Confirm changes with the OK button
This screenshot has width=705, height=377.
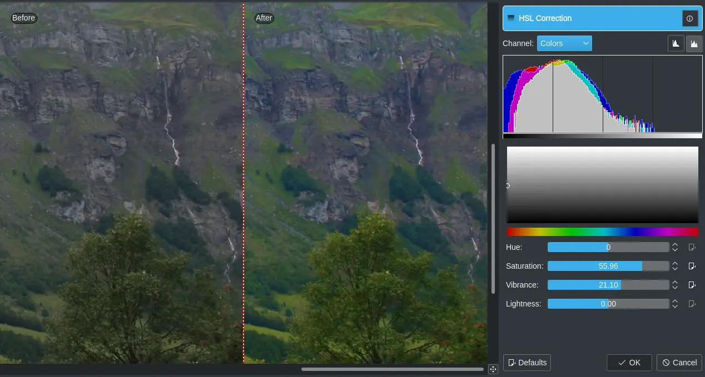(x=629, y=363)
